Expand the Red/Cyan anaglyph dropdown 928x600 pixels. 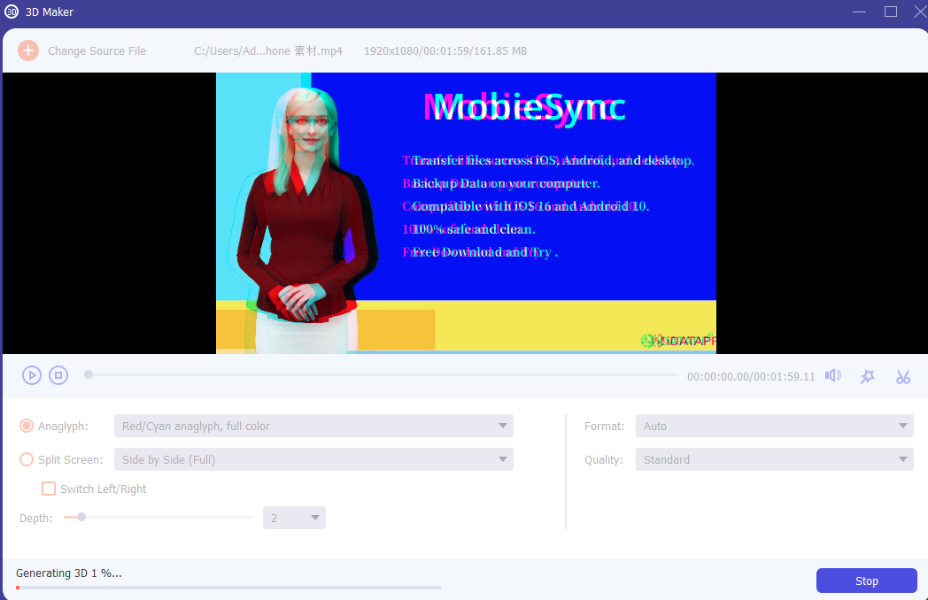click(x=313, y=426)
